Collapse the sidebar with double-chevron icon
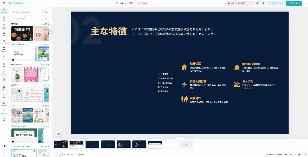308x157 pixels. [4, 154]
